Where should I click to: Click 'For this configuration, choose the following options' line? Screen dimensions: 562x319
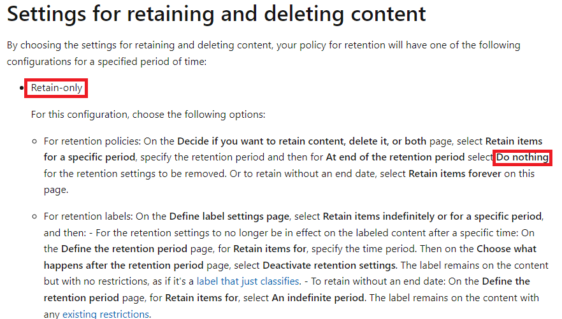(148, 115)
